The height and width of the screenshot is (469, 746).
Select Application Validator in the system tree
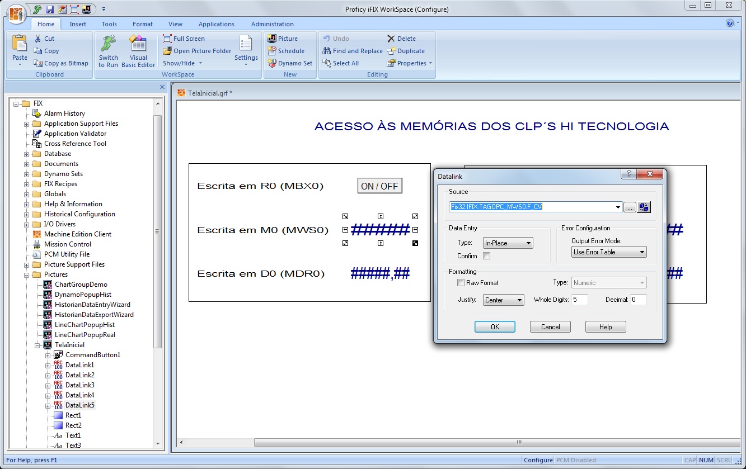pyautogui.click(x=75, y=134)
